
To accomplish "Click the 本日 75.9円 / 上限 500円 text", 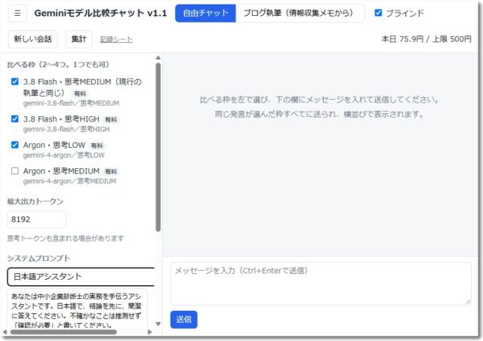I will click(x=426, y=39).
